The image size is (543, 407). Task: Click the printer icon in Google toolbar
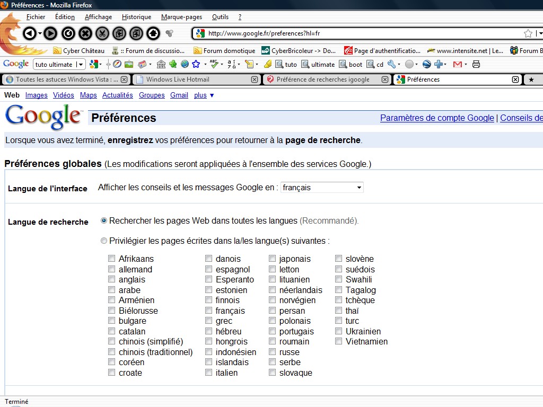point(476,64)
